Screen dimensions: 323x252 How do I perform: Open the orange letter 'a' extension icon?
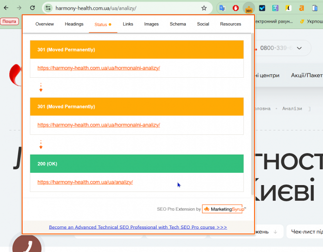tap(301, 8)
